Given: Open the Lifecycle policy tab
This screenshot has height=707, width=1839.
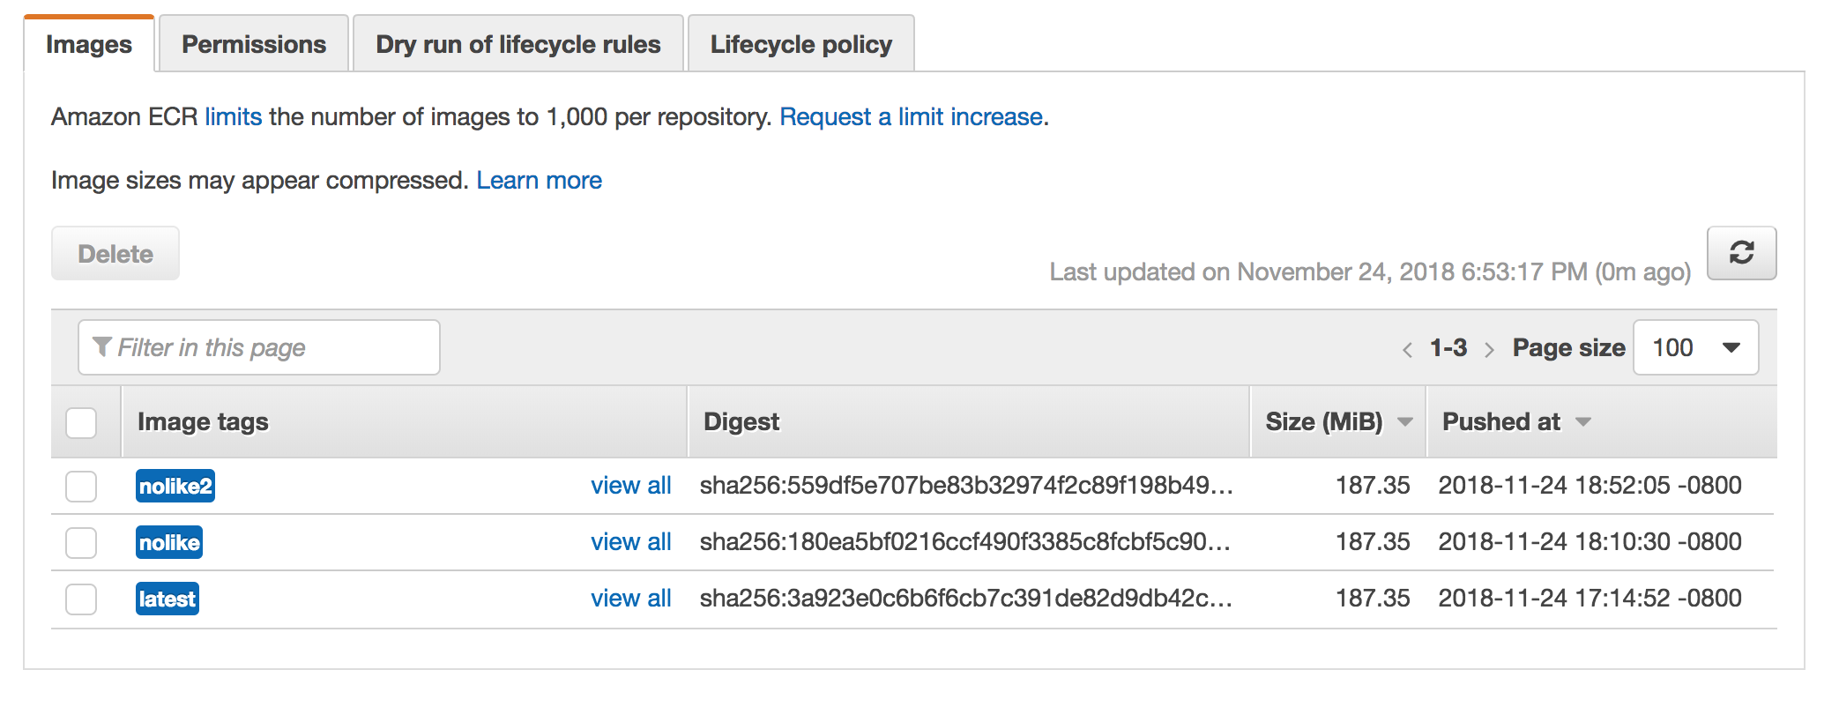Looking at the screenshot, I should click(x=801, y=44).
